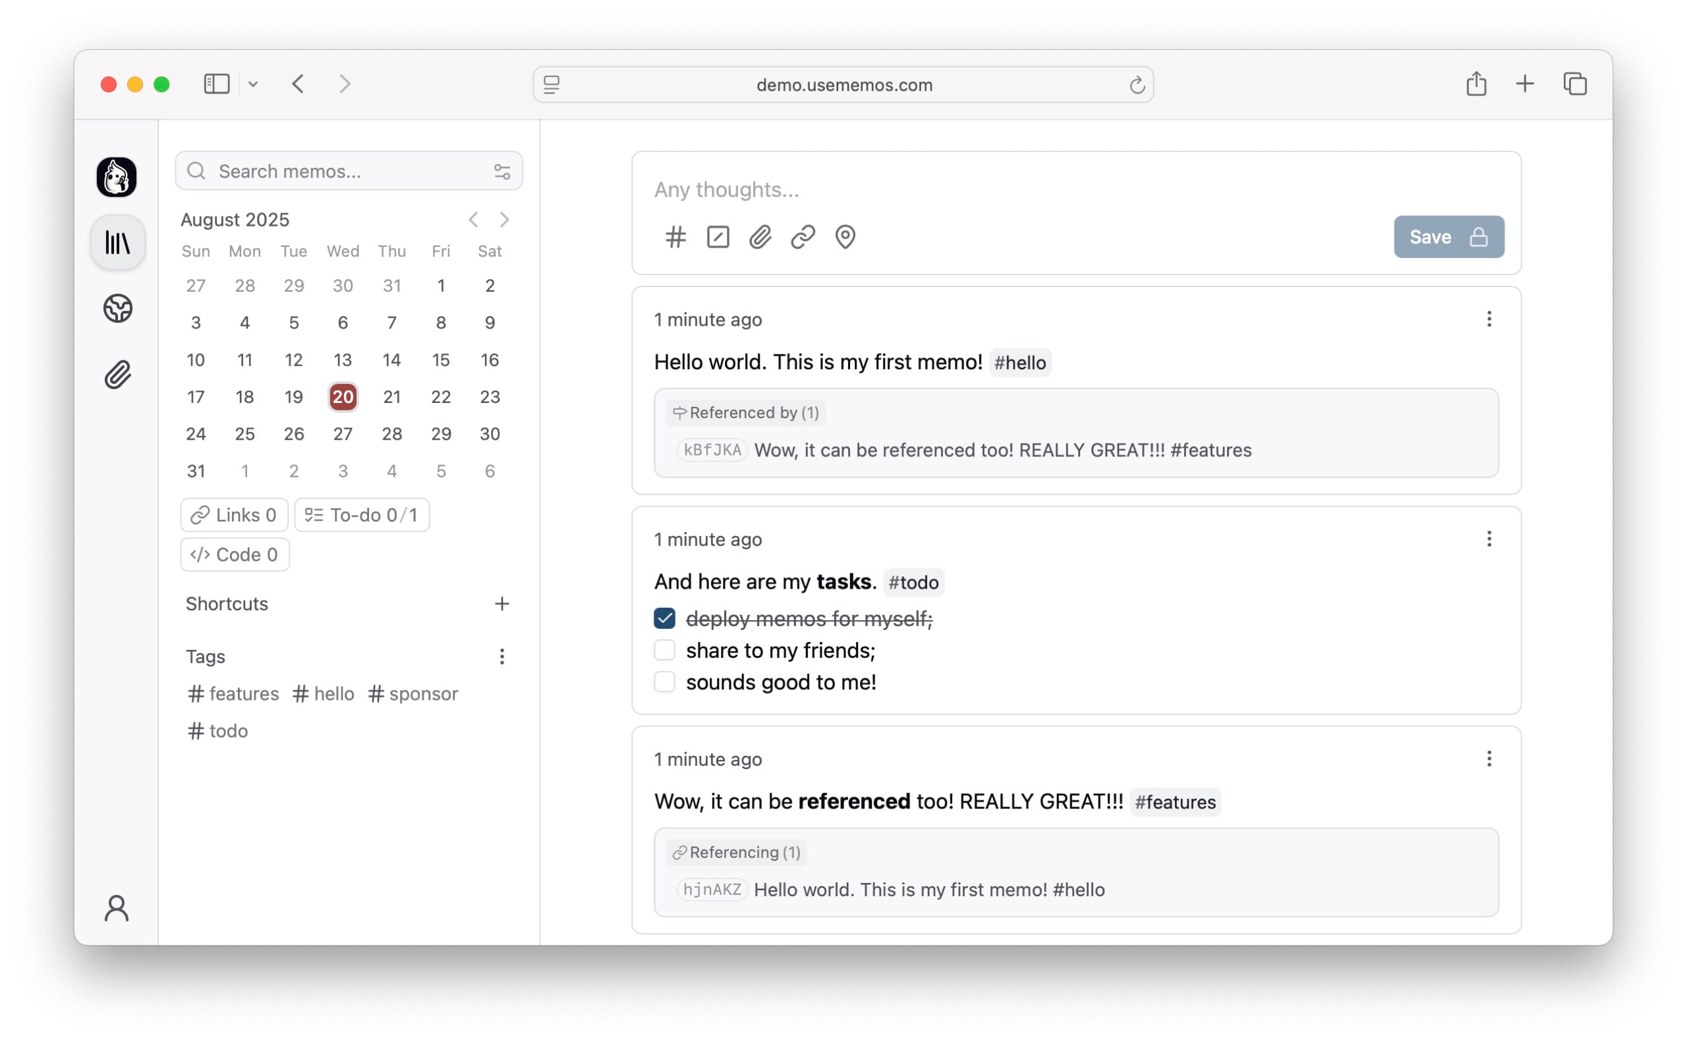Add a memo reference using the link icon
Image resolution: width=1687 pixels, height=1043 pixels.
pos(802,236)
